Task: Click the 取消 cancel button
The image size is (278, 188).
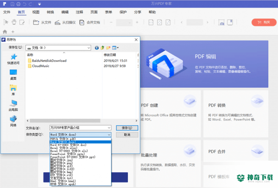Action: tap(127, 135)
